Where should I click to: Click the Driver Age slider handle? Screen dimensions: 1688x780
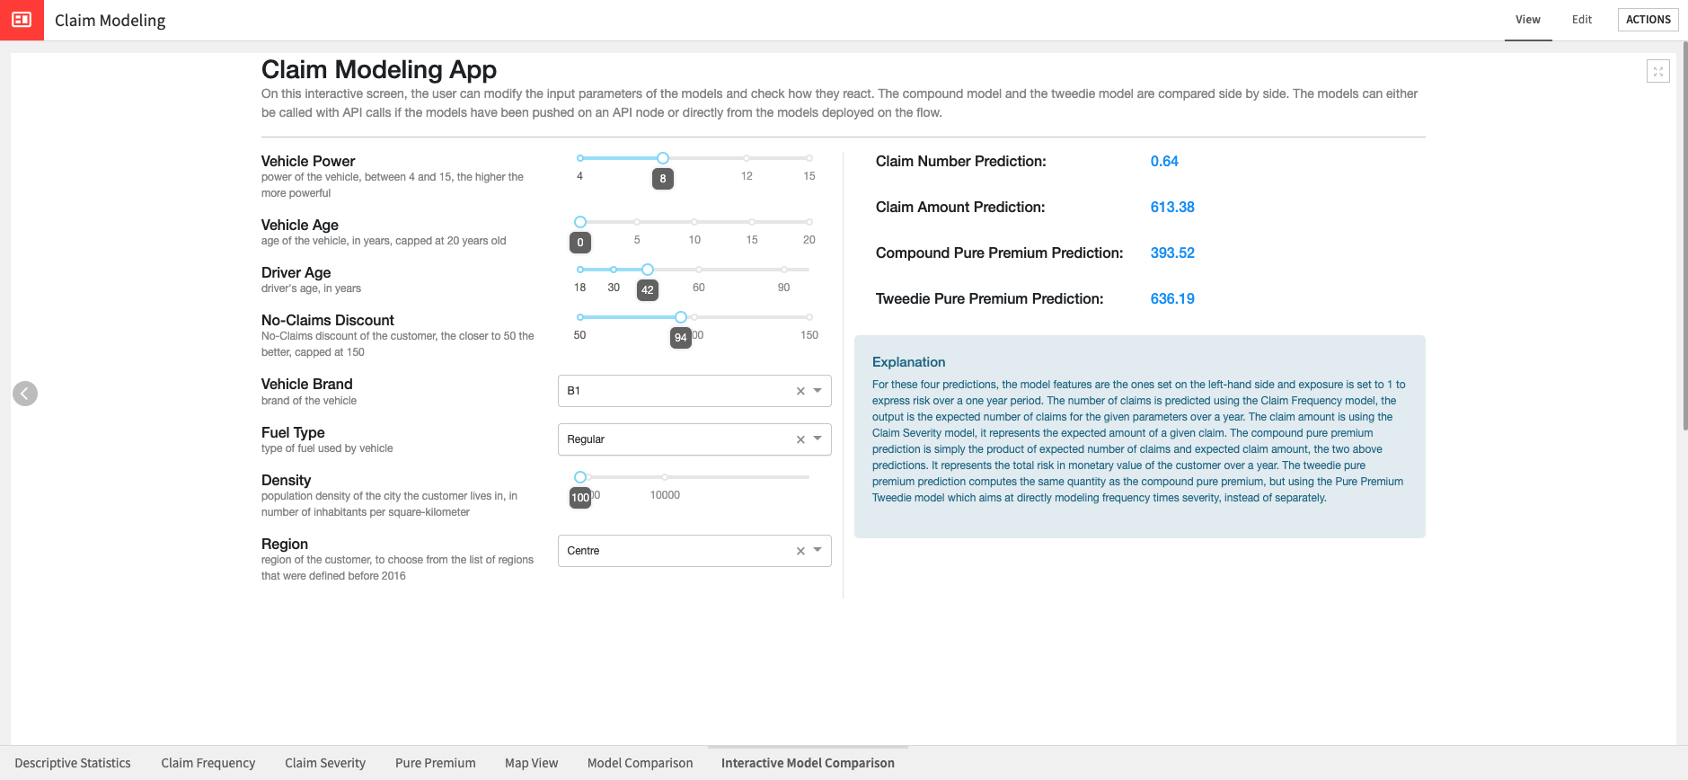pyautogui.click(x=648, y=270)
